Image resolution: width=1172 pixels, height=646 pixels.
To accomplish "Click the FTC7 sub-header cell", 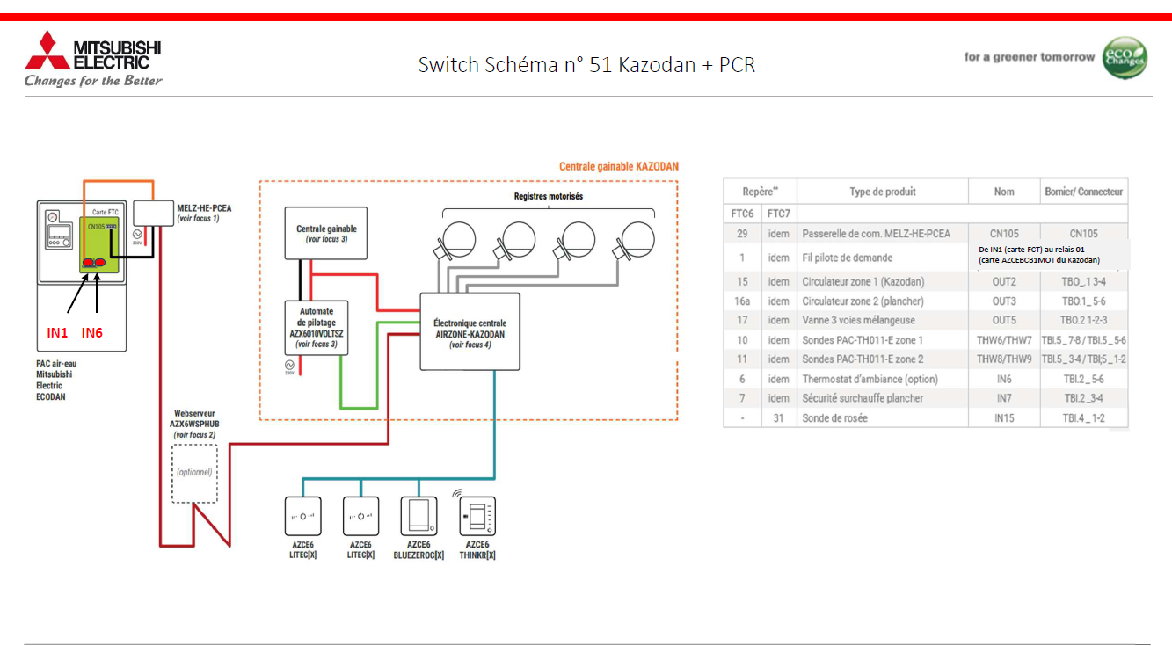I will click(778, 214).
